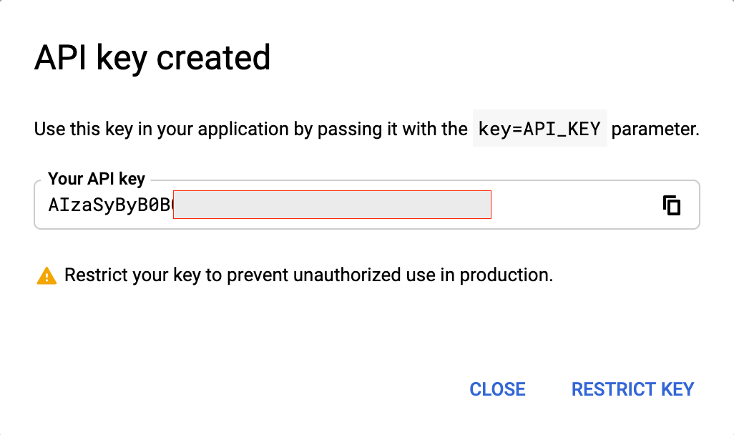Click 'prevent' in the restriction warning

click(258, 275)
